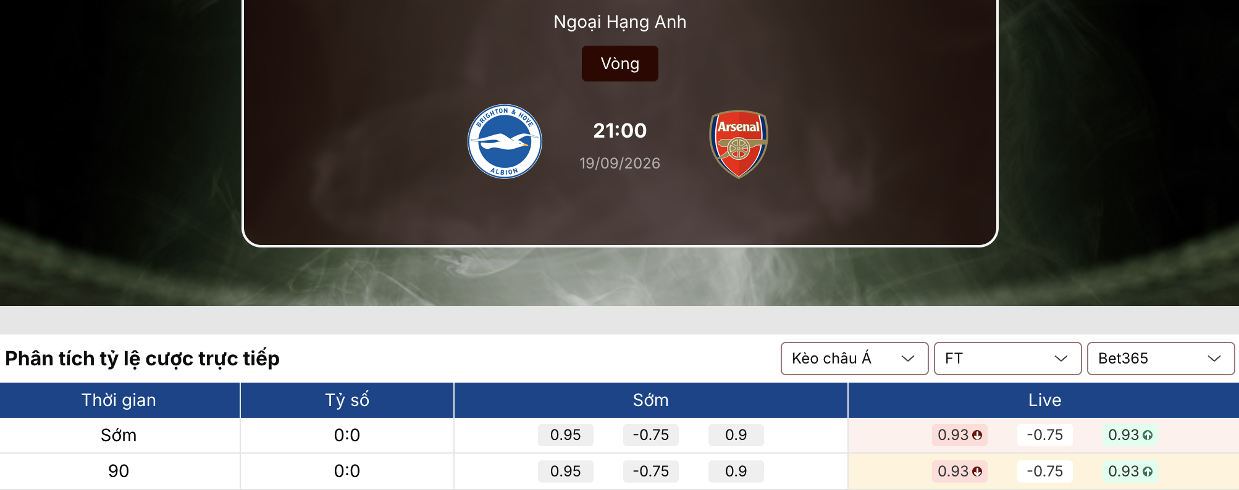Open the FT period dropdown
Screen dimensions: 1239x490
tap(1007, 359)
